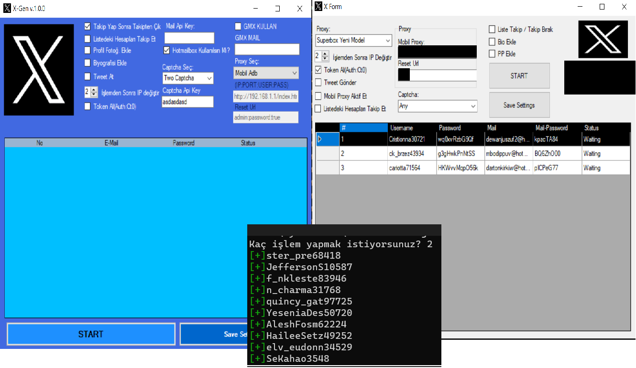This screenshot has width=636, height=368.
Task: Enable Liste Takip / Takip Bırak checkbox
Action: (x=492, y=30)
